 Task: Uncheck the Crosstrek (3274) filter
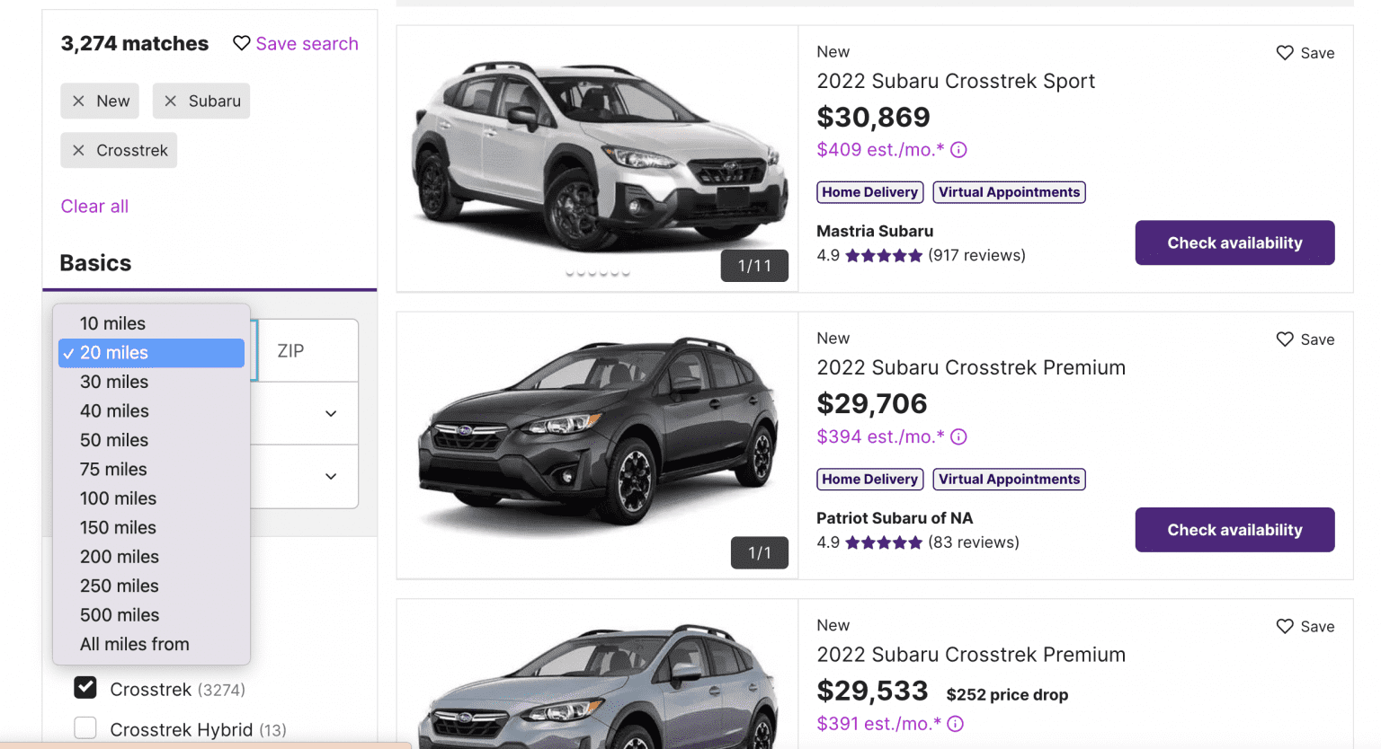point(85,687)
